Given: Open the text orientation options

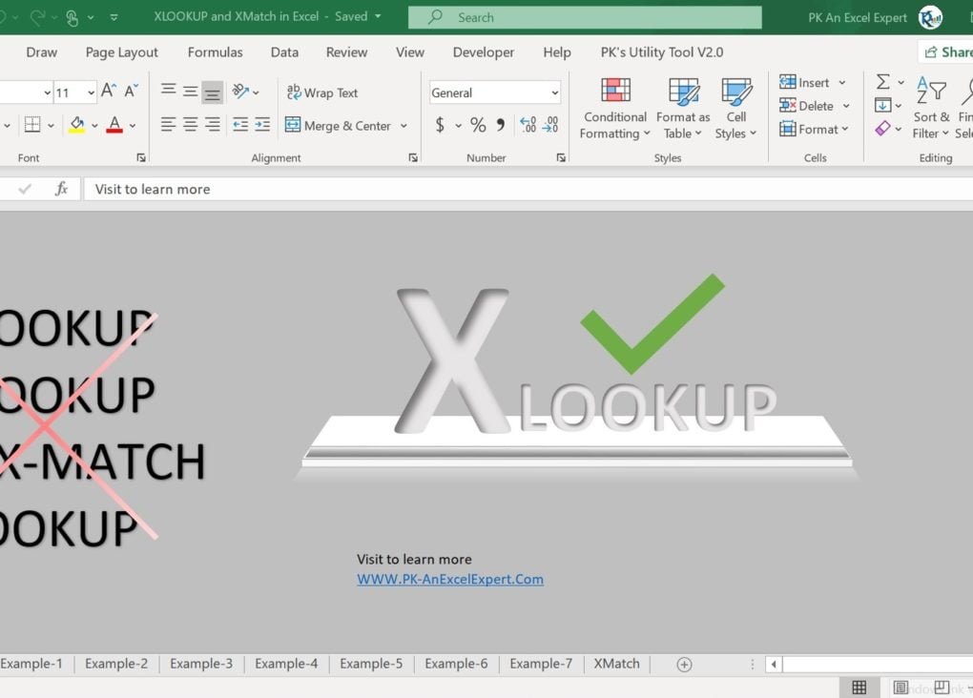Looking at the screenshot, I should tap(245, 92).
